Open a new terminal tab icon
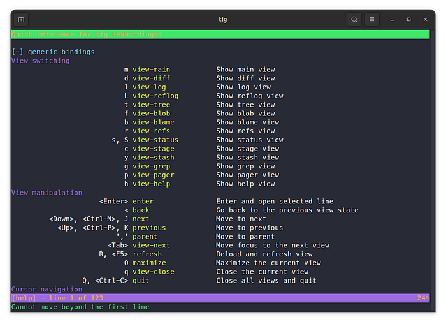 [21, 20]
